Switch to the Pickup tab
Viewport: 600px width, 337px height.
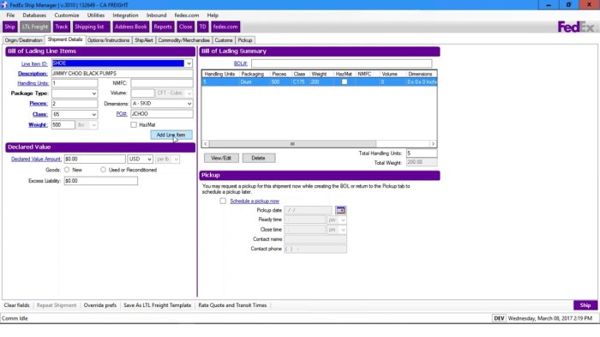(245, 40)
